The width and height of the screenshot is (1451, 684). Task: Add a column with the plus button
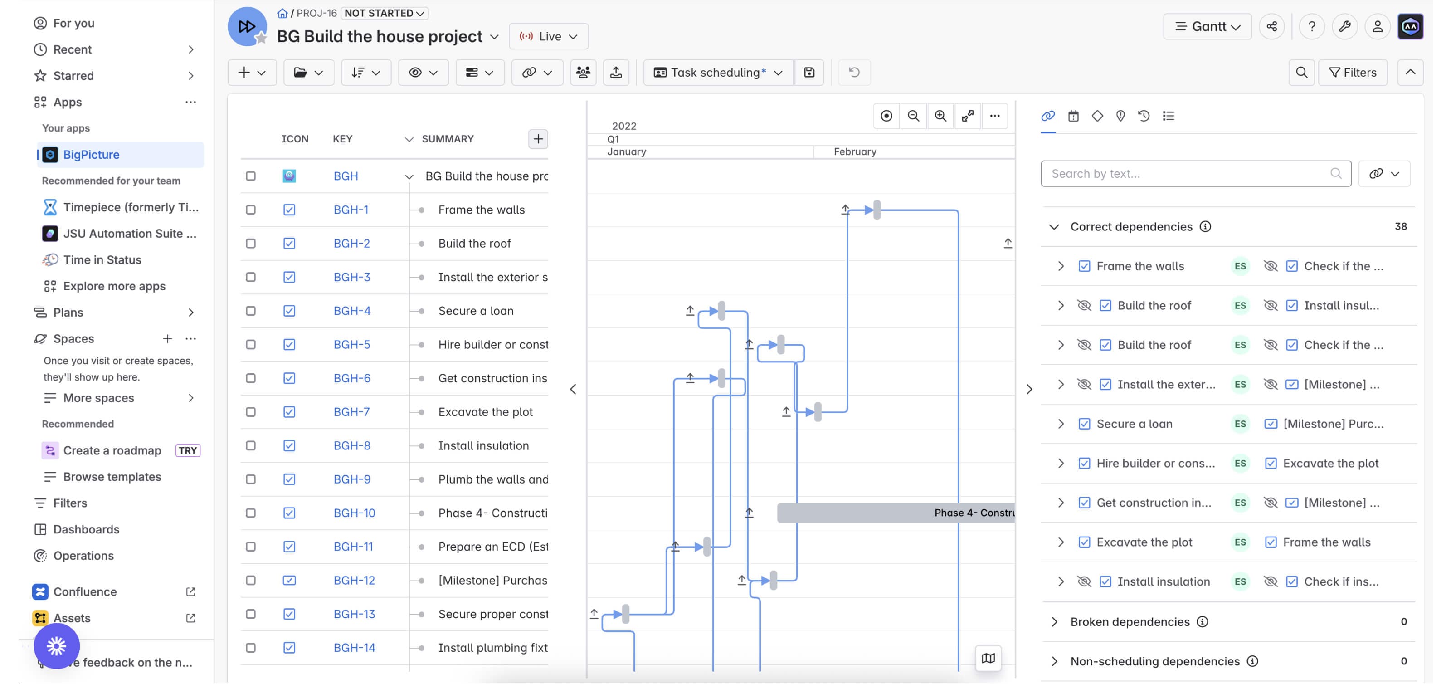538,139
